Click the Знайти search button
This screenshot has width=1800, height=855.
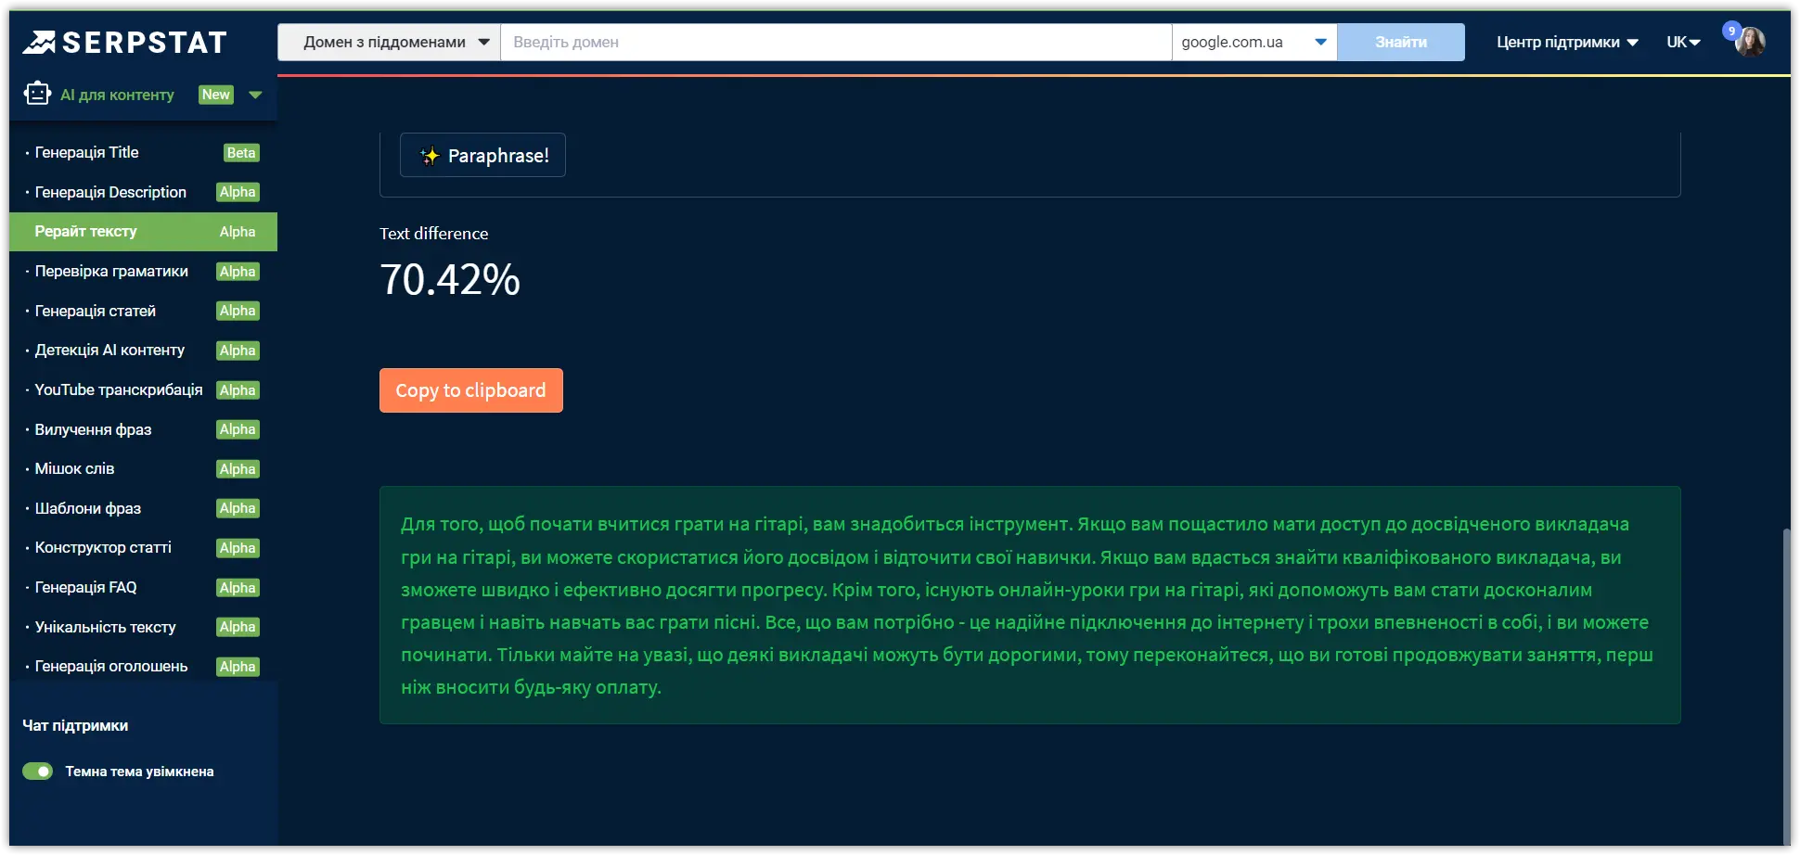click(1401, 42)
